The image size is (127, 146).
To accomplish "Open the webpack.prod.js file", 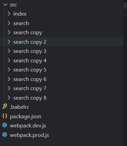I will (29, 135).
